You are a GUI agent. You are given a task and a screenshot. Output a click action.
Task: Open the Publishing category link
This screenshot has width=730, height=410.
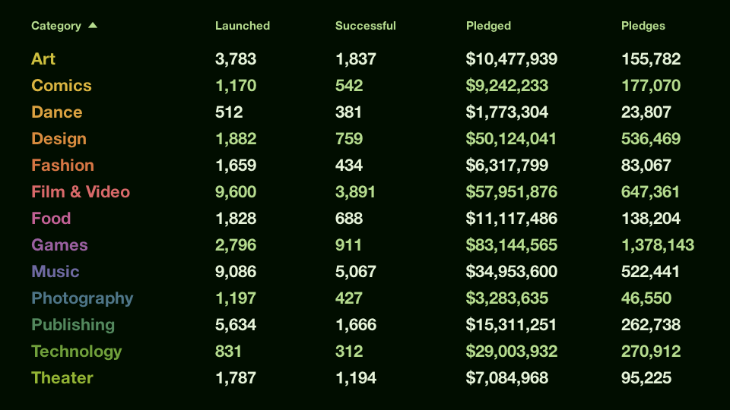[x=73, y=324]
